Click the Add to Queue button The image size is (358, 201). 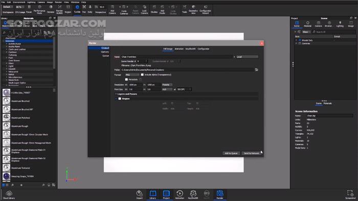231,153
